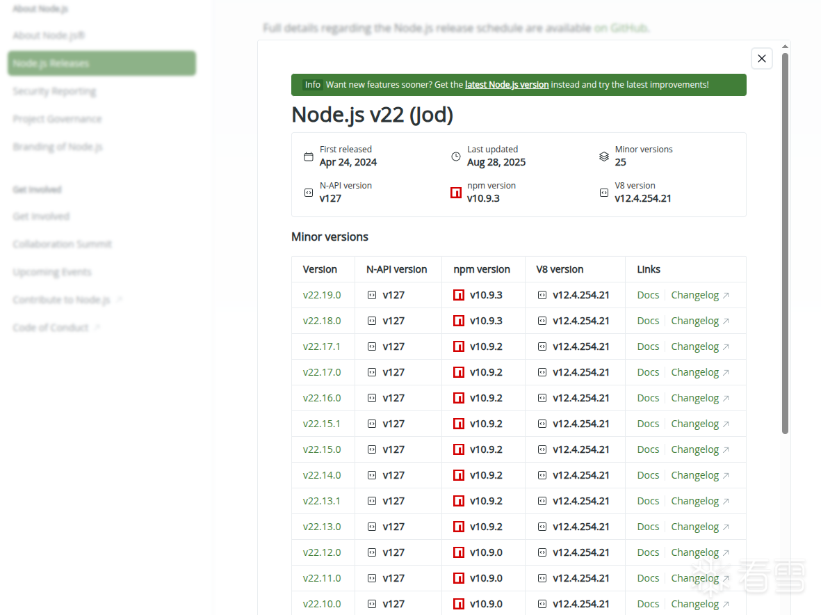Open version v22.12.0 link
The height and width of the screenshot is (615, 821).
point(321,552)
